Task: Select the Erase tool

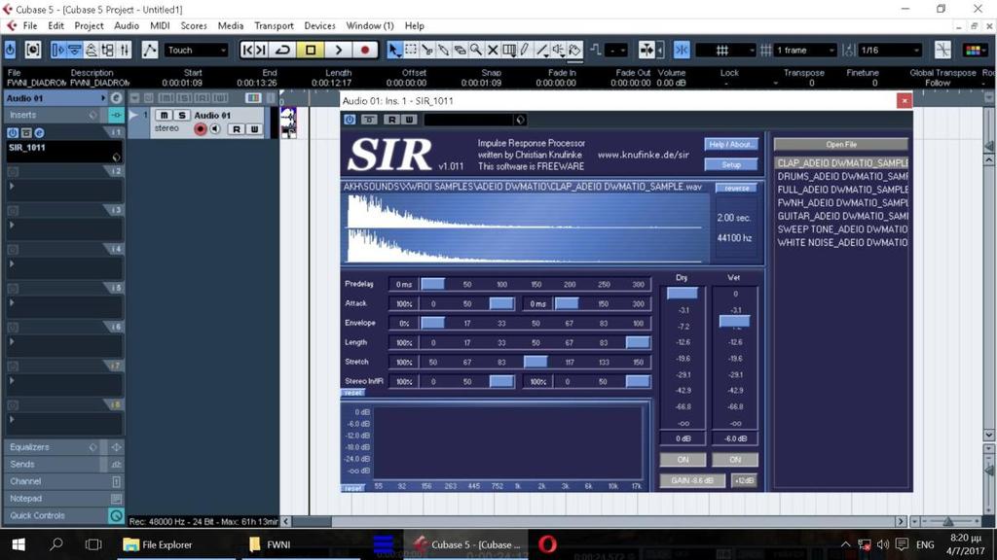Action: (460, 51)
